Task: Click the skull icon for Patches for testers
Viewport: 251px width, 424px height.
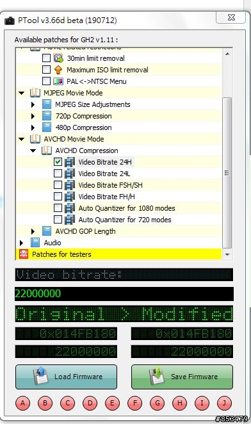Action: coord(24,254)
